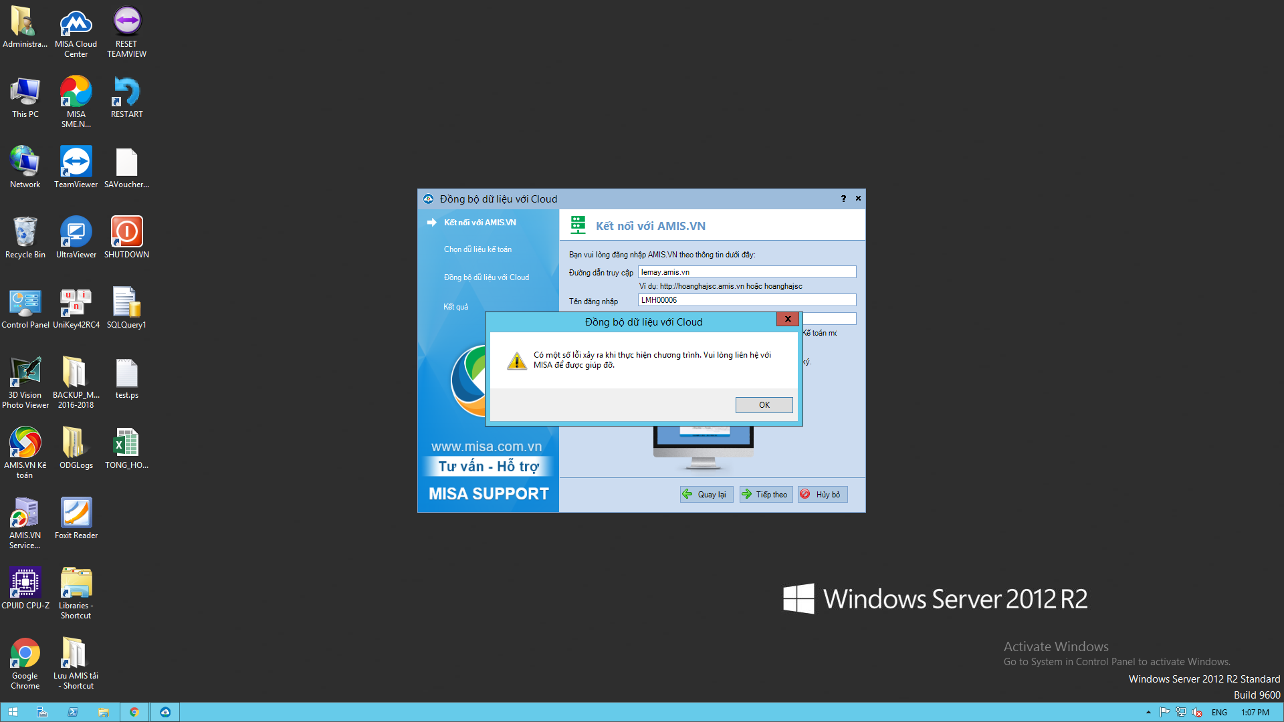Select the Kết quả step
The height and width of the screenshot is (722, 1284).
pyautogui.click(x=455, y=307)
